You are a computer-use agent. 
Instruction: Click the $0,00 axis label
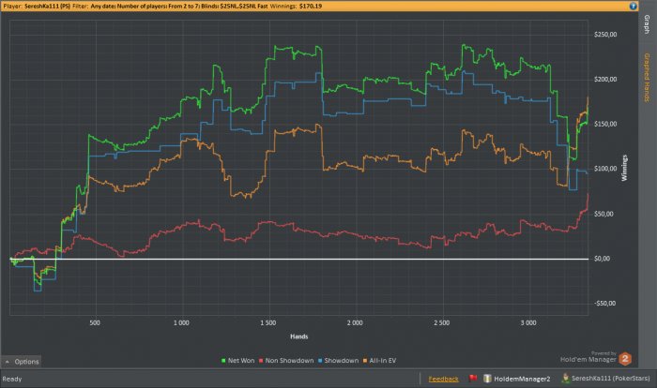click(x=602, y=259)
